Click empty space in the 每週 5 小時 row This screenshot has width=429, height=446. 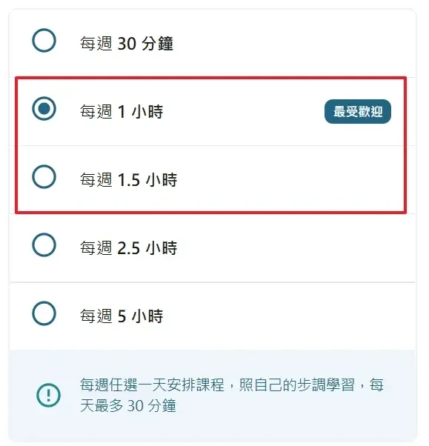pos(285,316)
